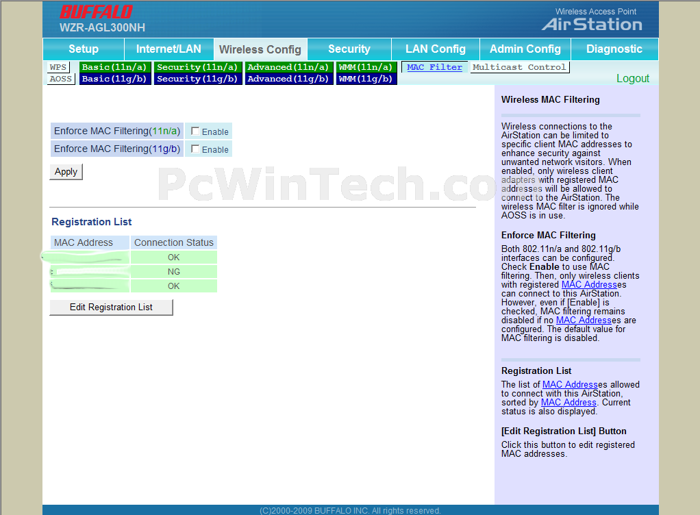
Task: Open Security(11n/a) settings
Action: 198,67
